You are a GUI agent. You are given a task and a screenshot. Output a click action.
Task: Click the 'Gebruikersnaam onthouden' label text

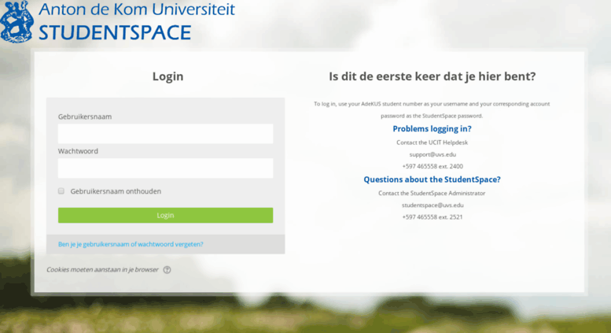click(116, 191)
